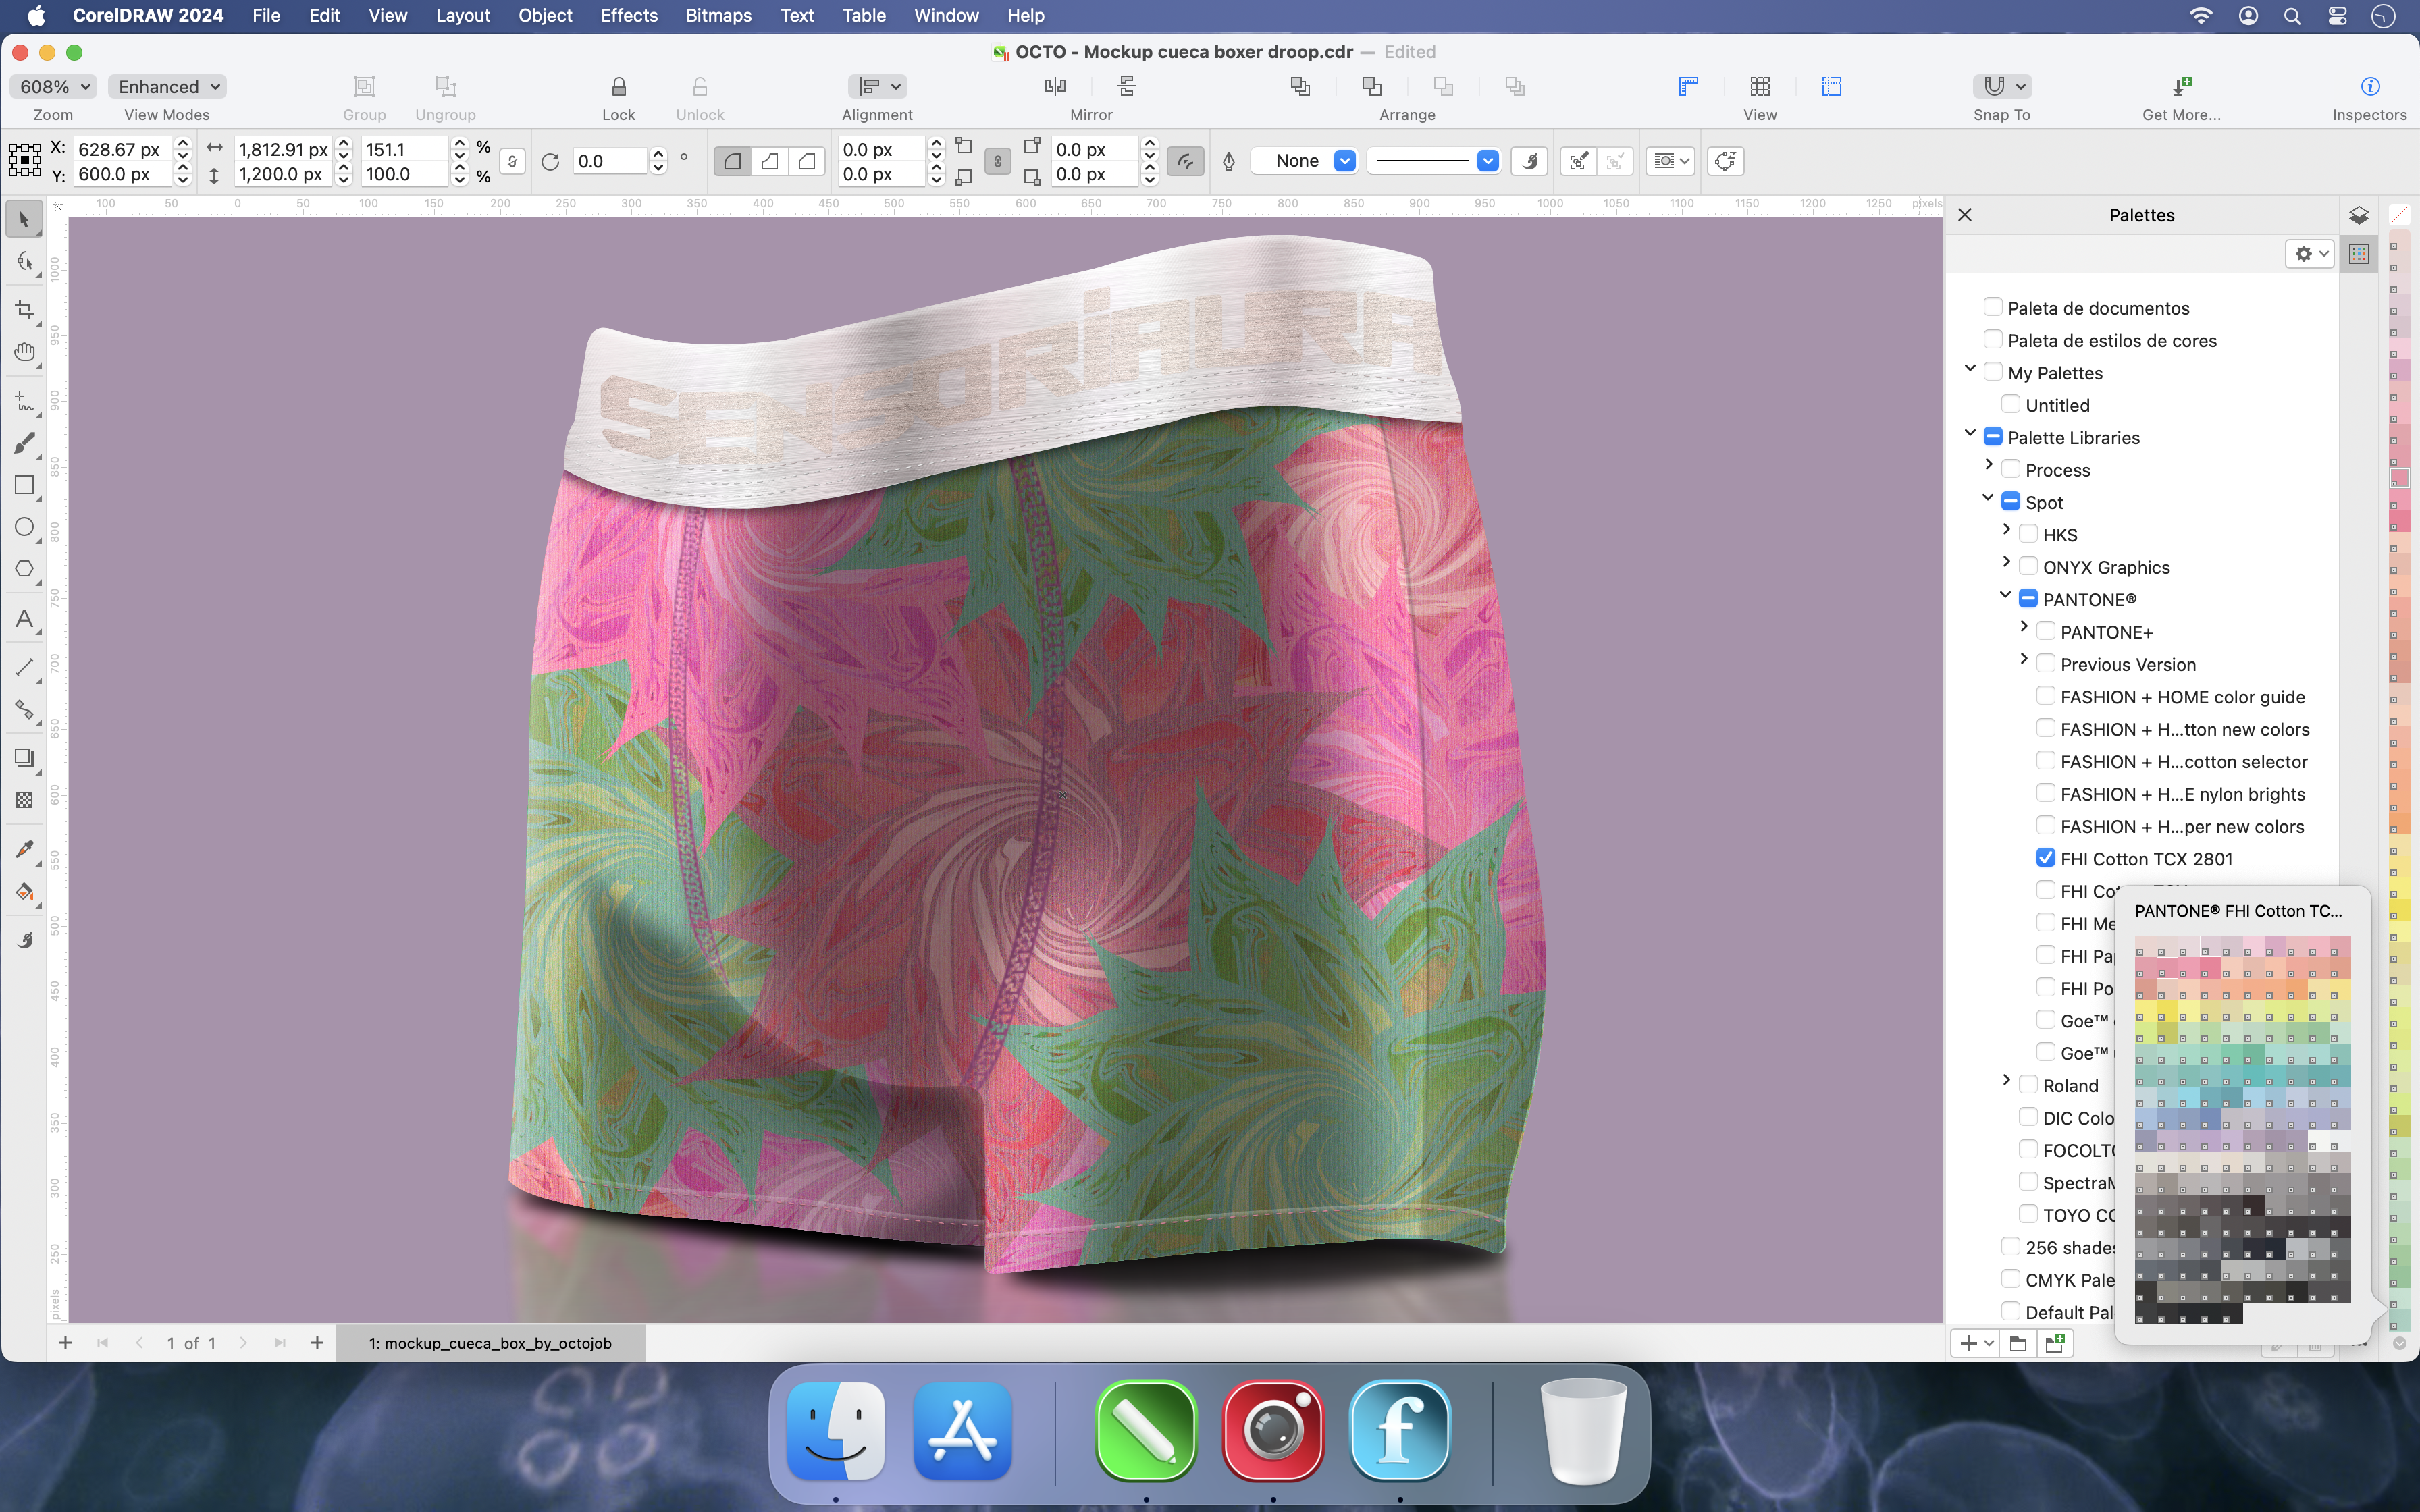The width and height of the screenshot is (2420, 1512).
Task: Toggle the grid View icon
Action: pos(1760,87)
